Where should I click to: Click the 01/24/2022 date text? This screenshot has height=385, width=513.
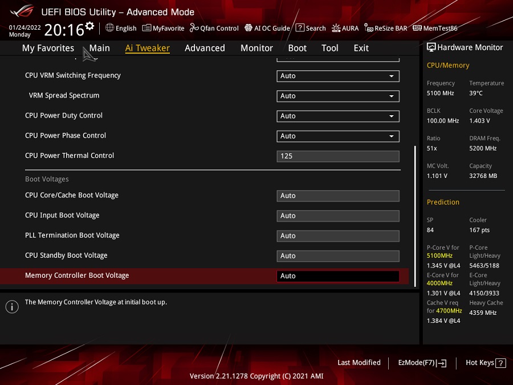click(25, 27)
